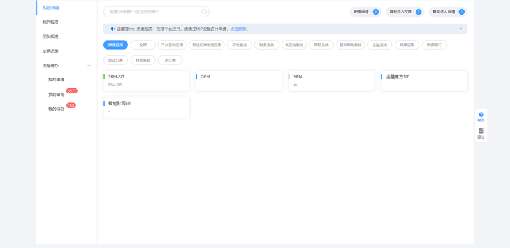Viewport: 510px width, 248px height.
Task: Select the 供应链系统 category filter
Action: pos(294,45)
